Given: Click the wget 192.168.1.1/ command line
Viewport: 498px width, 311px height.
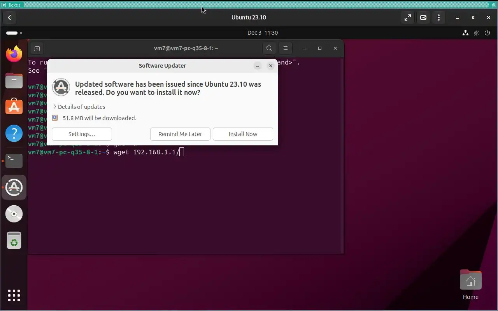Looking at the screenshot, I should pos(146,152).
